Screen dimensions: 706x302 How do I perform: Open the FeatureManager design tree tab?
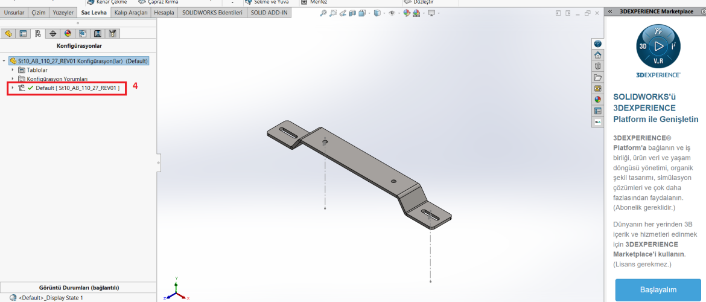pos(8,34)
